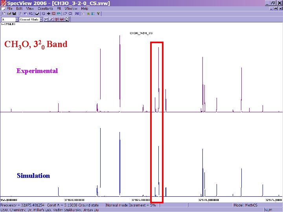The height and width of the screenshot is (212, 283).
Task: Open the Edit menu
Action: pyautogui.click(x=19, y=9)
